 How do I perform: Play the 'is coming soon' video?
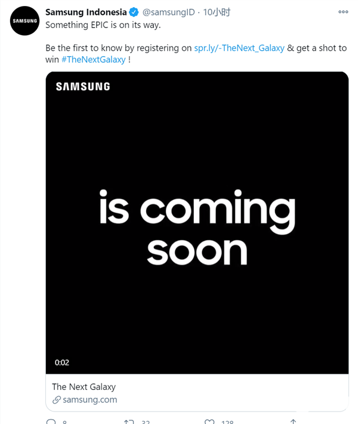coord(197,226)
